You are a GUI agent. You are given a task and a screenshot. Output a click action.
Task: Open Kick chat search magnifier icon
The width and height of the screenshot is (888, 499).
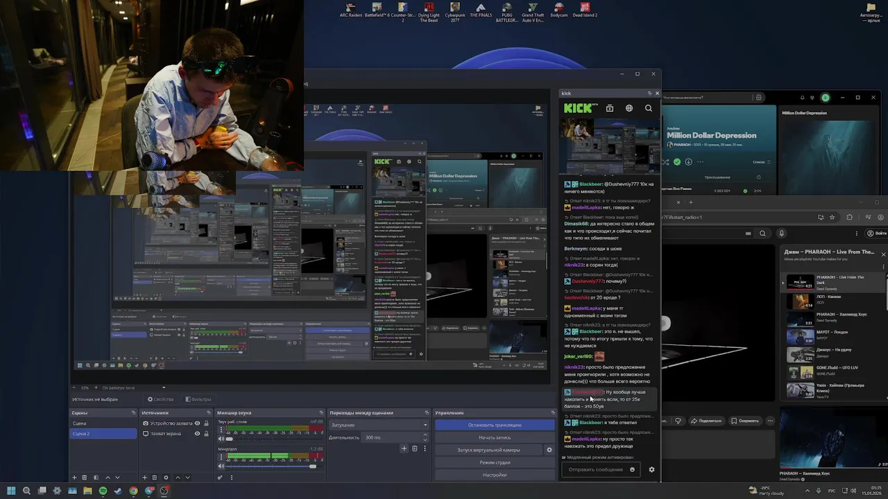pos(649,108)
